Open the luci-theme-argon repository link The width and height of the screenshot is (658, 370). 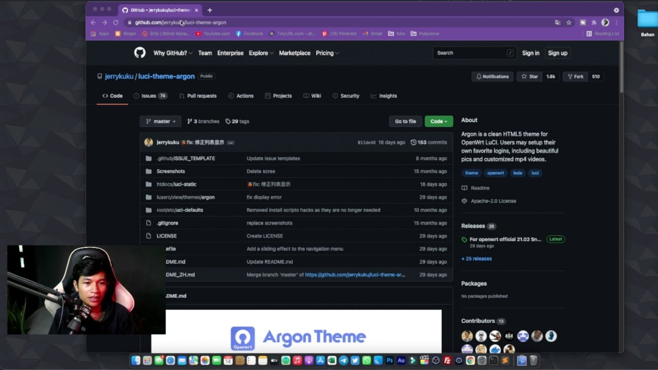click(167, 76)
